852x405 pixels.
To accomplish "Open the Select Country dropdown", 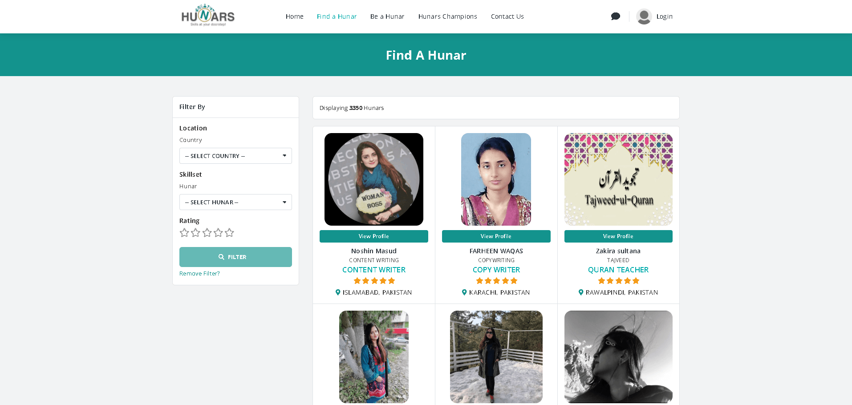I will pos(235,156).
